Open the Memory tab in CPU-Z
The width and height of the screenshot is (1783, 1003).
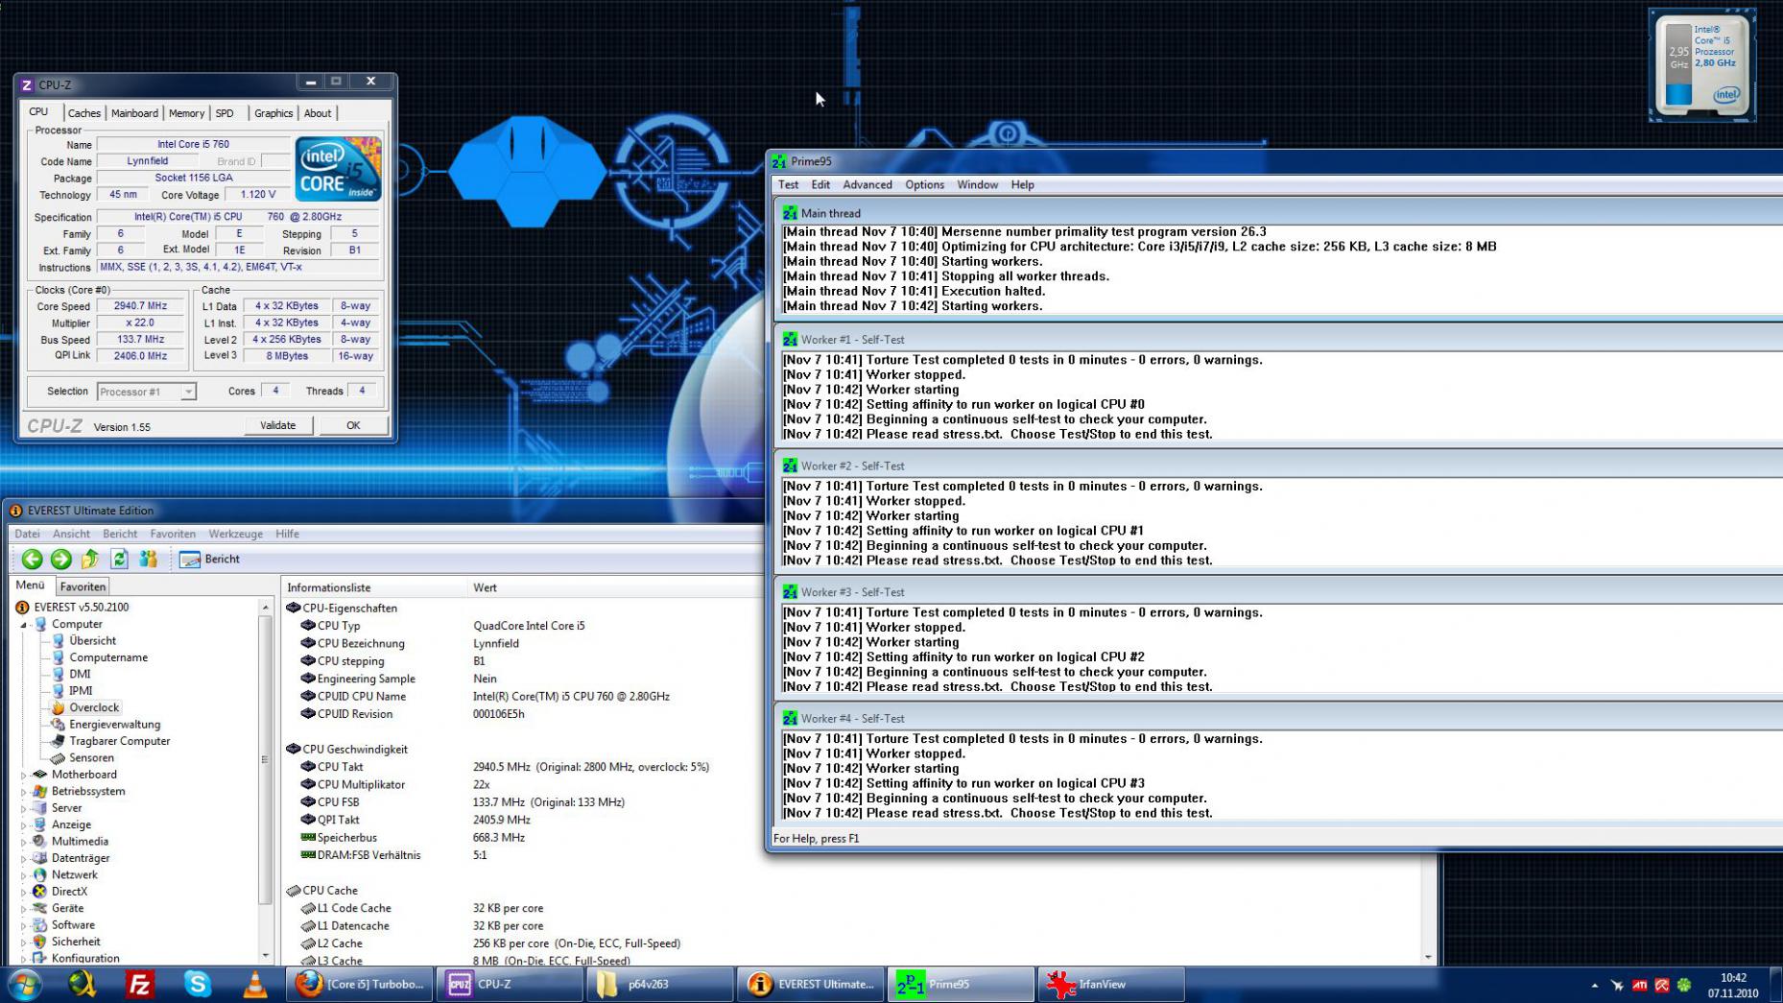click(x=186, y=113)
